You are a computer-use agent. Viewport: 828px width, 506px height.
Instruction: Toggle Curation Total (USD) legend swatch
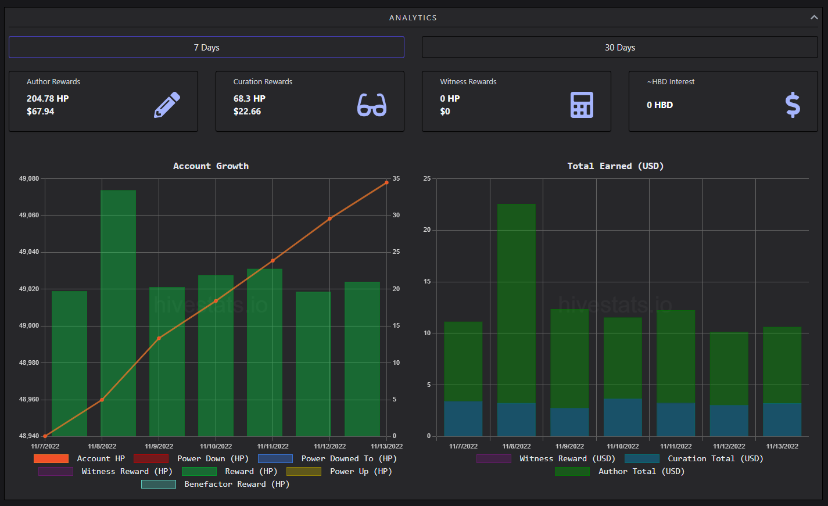click(642, 458)
